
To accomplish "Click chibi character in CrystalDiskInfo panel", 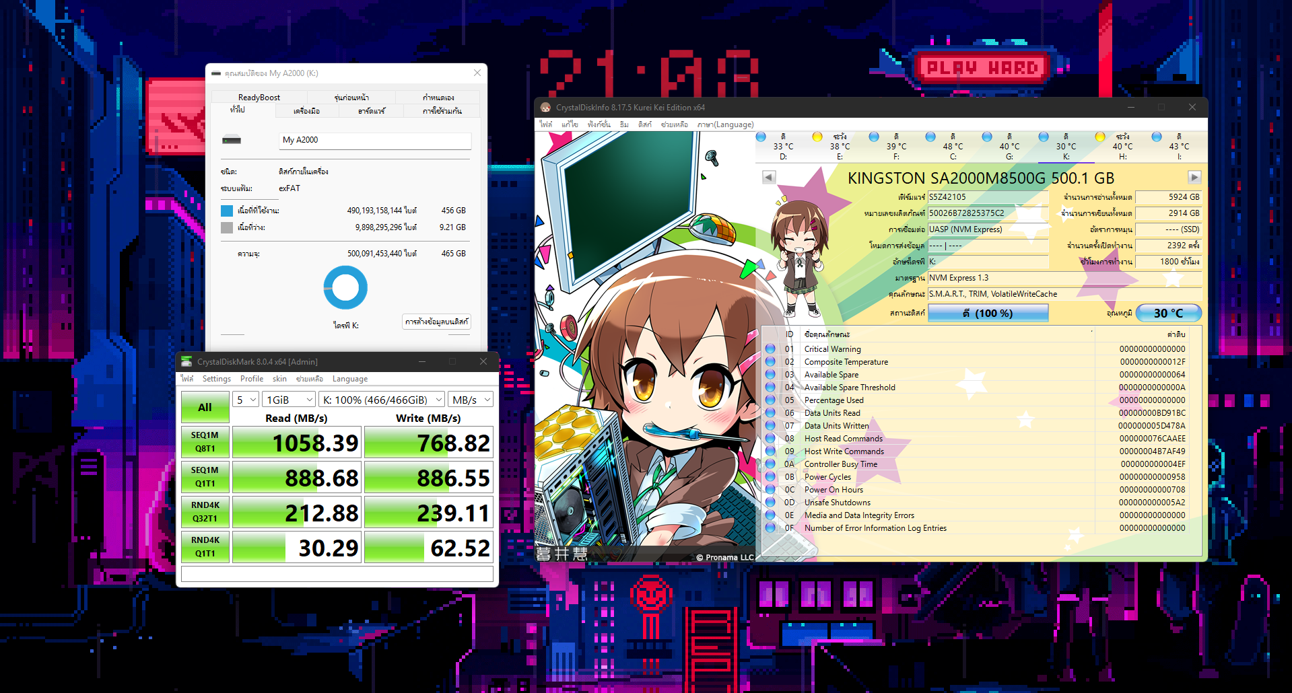I will pos(800,258).
